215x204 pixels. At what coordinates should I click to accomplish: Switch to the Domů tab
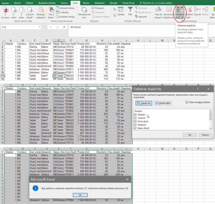pos(17,3)
